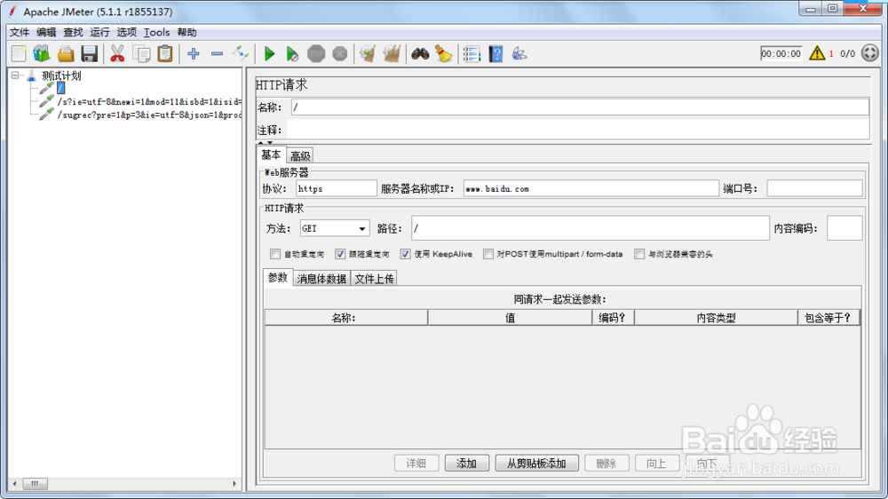Click the 协议 https field

[x=337, y=188]
